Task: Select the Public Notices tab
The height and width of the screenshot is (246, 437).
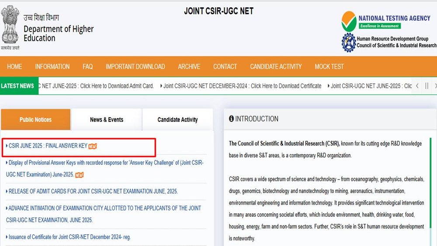Action: click(x=35, y=120)
